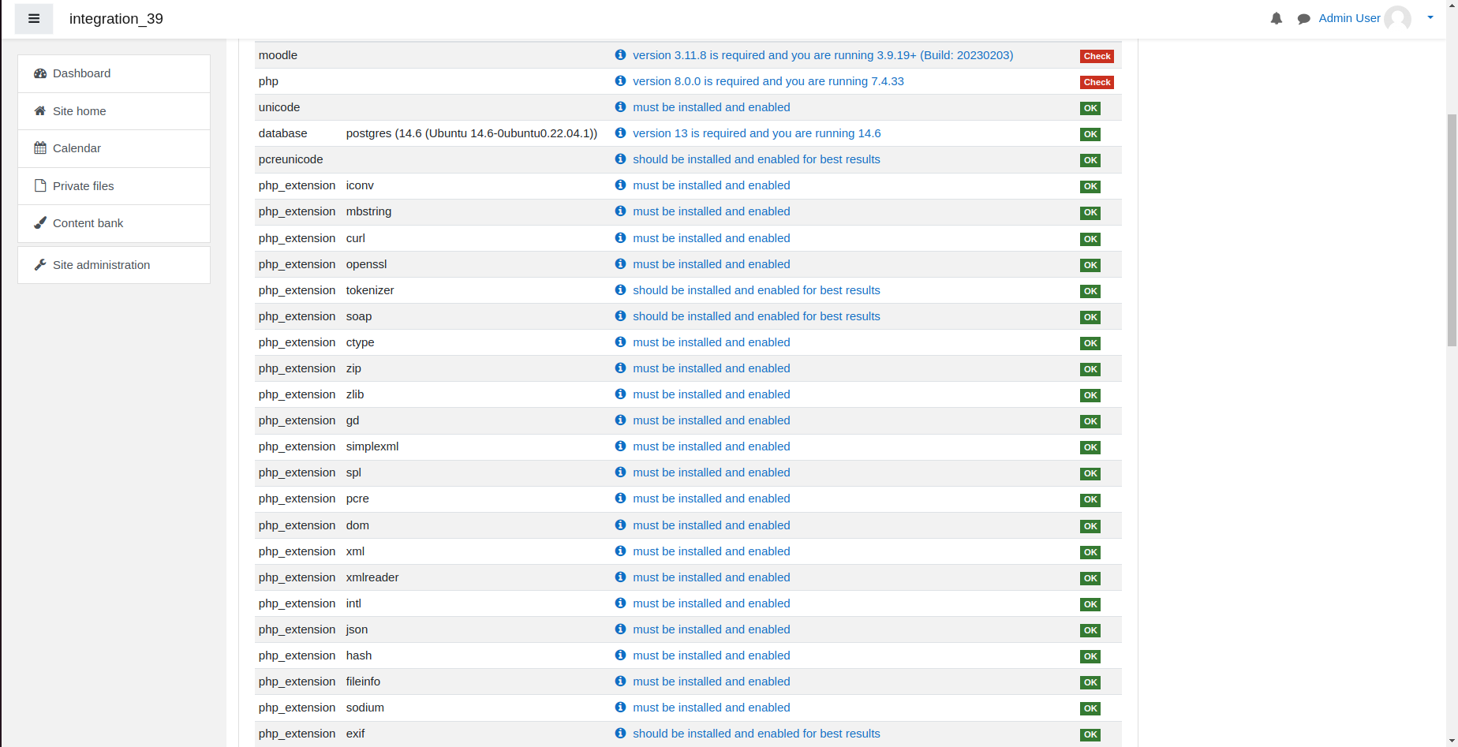The image size is (1458, 747).
Task: Click the info icon in the curl row
Action: (x=620, y=238)
